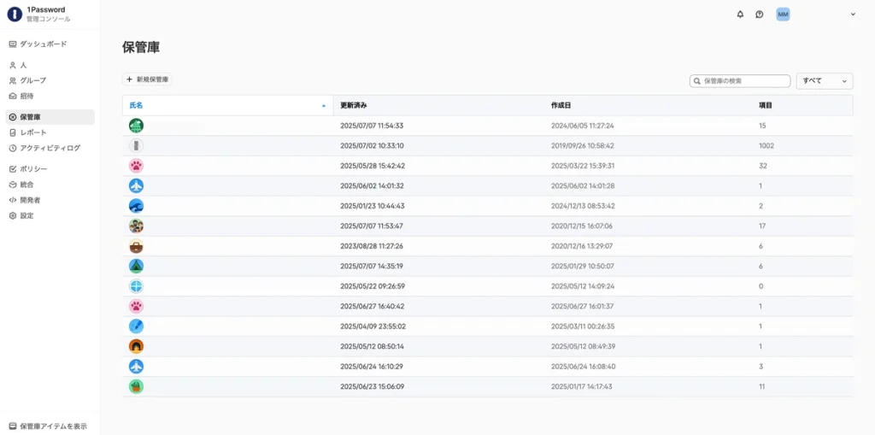Image resolution: width=875 pixels, height=435 pixels.
Task: Open the vault with the ocean wave icon
Action: (136, 206)
